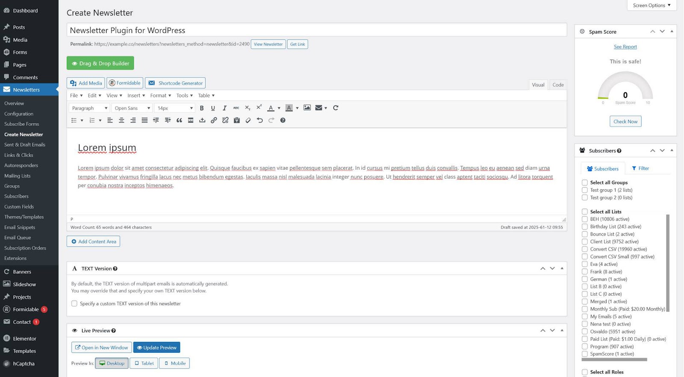Undo the last edit
The image size is (684, 377).
tap(259, 121)
